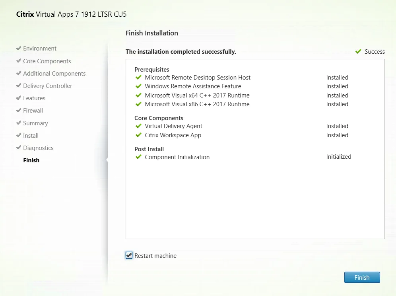The image size is (396, 296).
Task: Click the 'Finish Installation' page title
Action: 152,33
